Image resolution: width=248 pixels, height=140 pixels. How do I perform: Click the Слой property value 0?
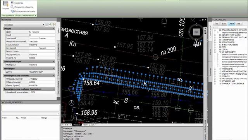click(x=42, y=35)
